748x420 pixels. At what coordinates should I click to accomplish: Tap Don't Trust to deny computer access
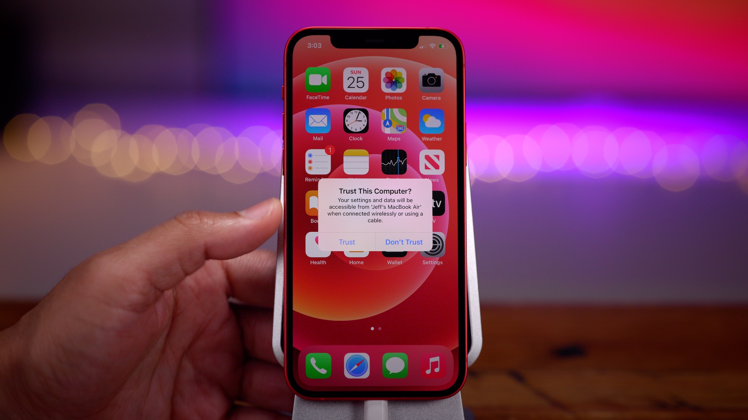404,241
